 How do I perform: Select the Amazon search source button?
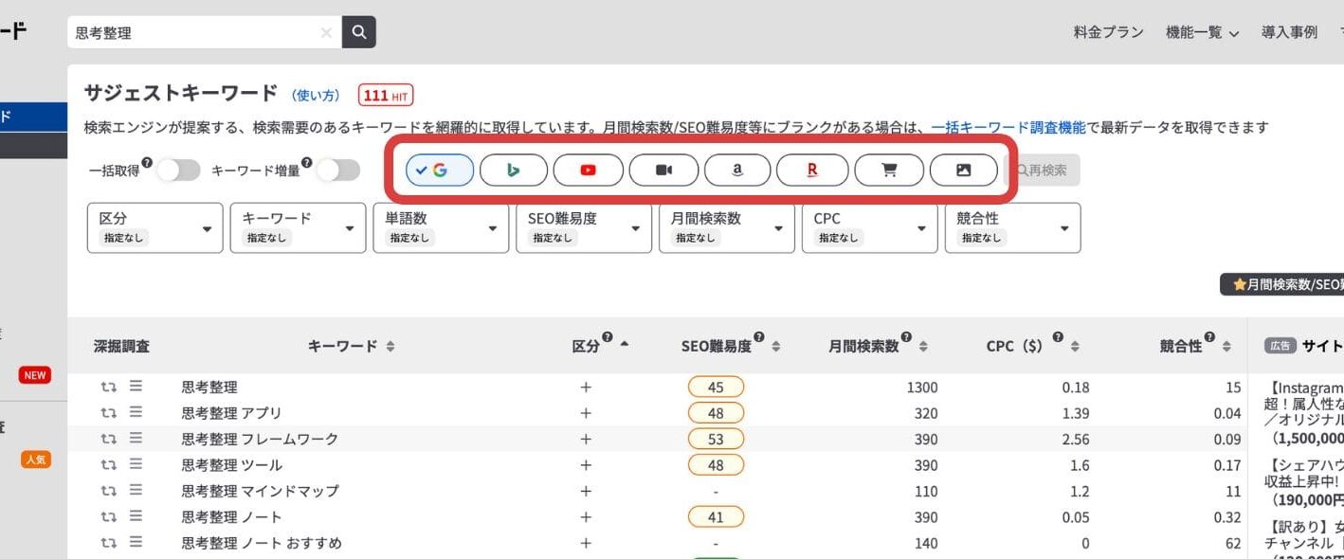[x=737, y=171]
